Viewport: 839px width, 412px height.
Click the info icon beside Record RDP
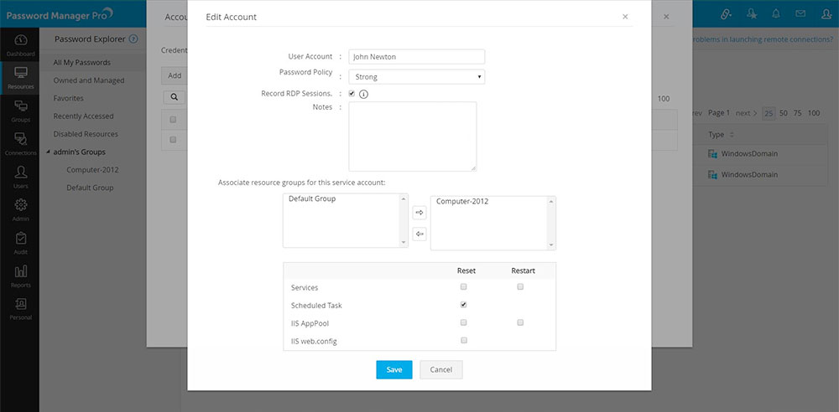(364, 94)
